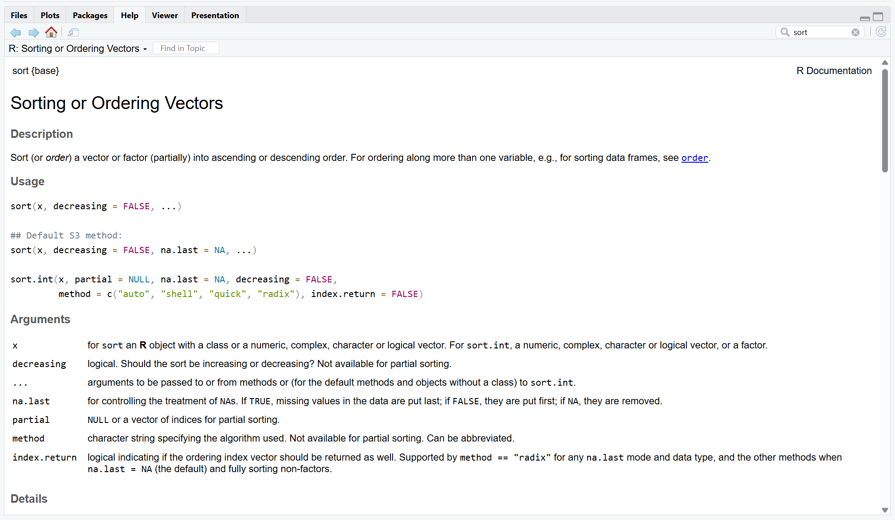Refresh the help topic

pyautogui.click(x=881, y=32)
